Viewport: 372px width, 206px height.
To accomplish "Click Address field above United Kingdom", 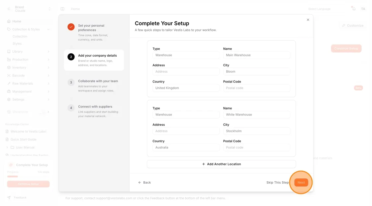I will (x=186, y=72).
